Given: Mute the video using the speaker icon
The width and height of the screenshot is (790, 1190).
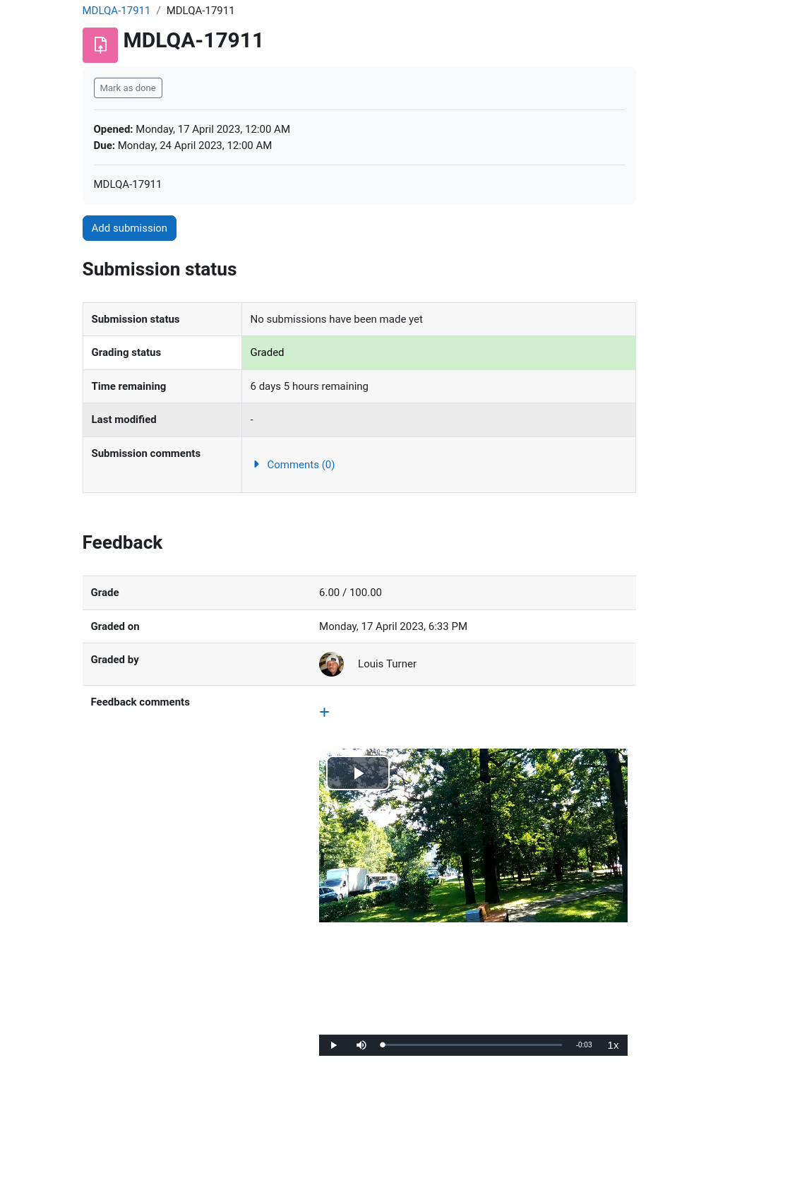Looking at the screenshot, I should point(361,1045).
